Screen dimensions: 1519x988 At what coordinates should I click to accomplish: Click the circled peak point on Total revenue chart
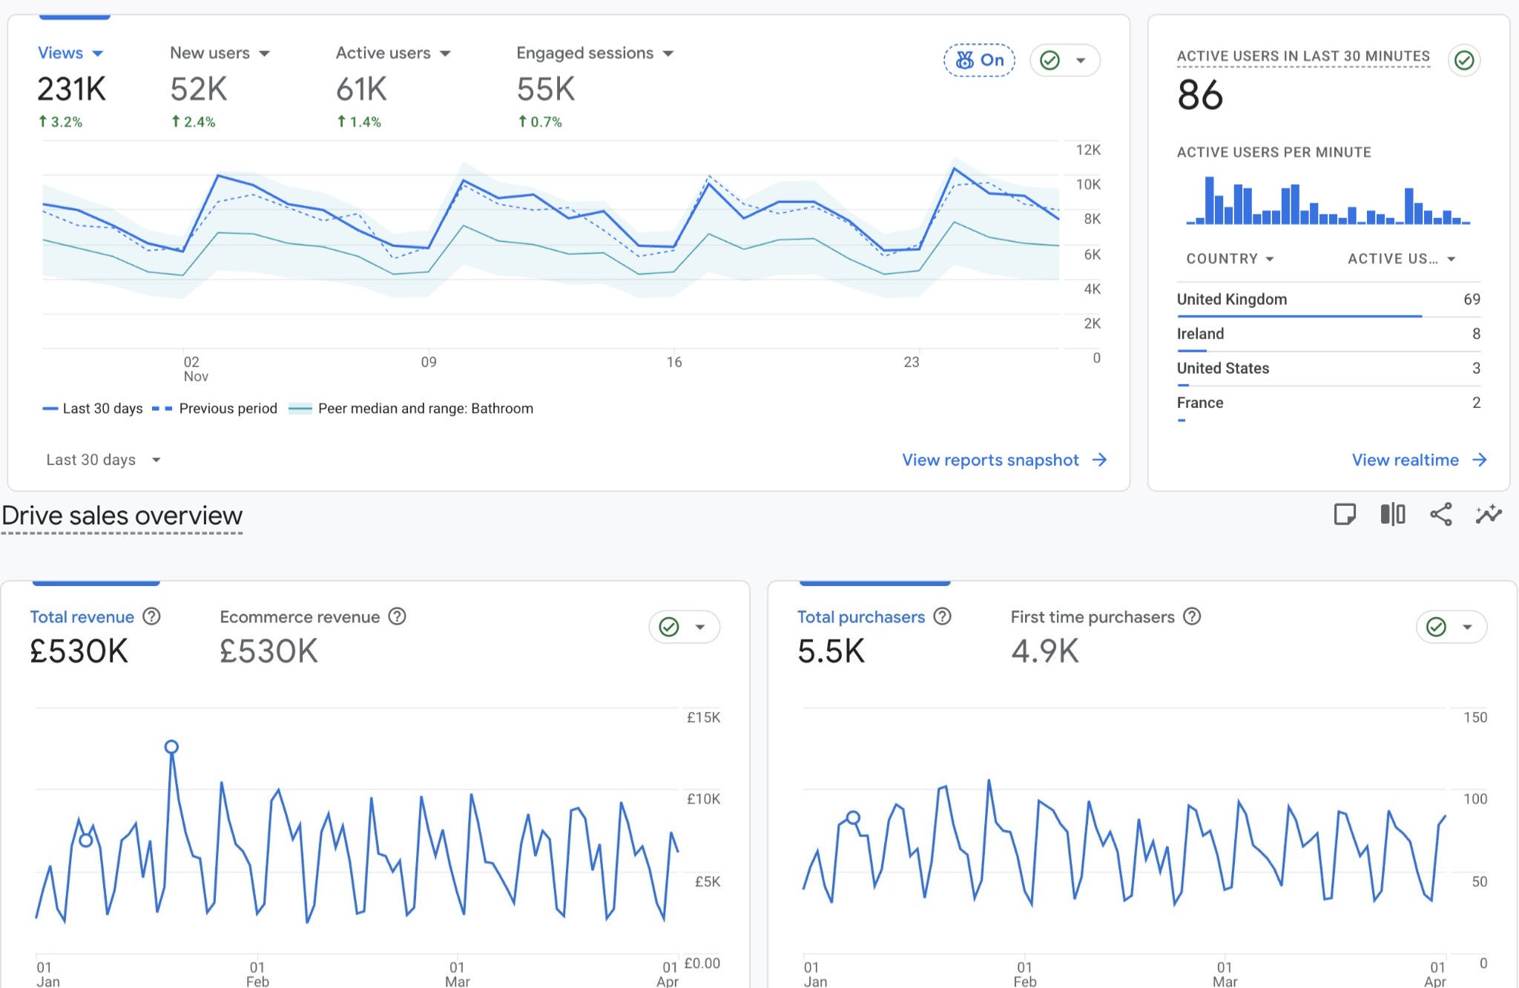coord(171,748)
